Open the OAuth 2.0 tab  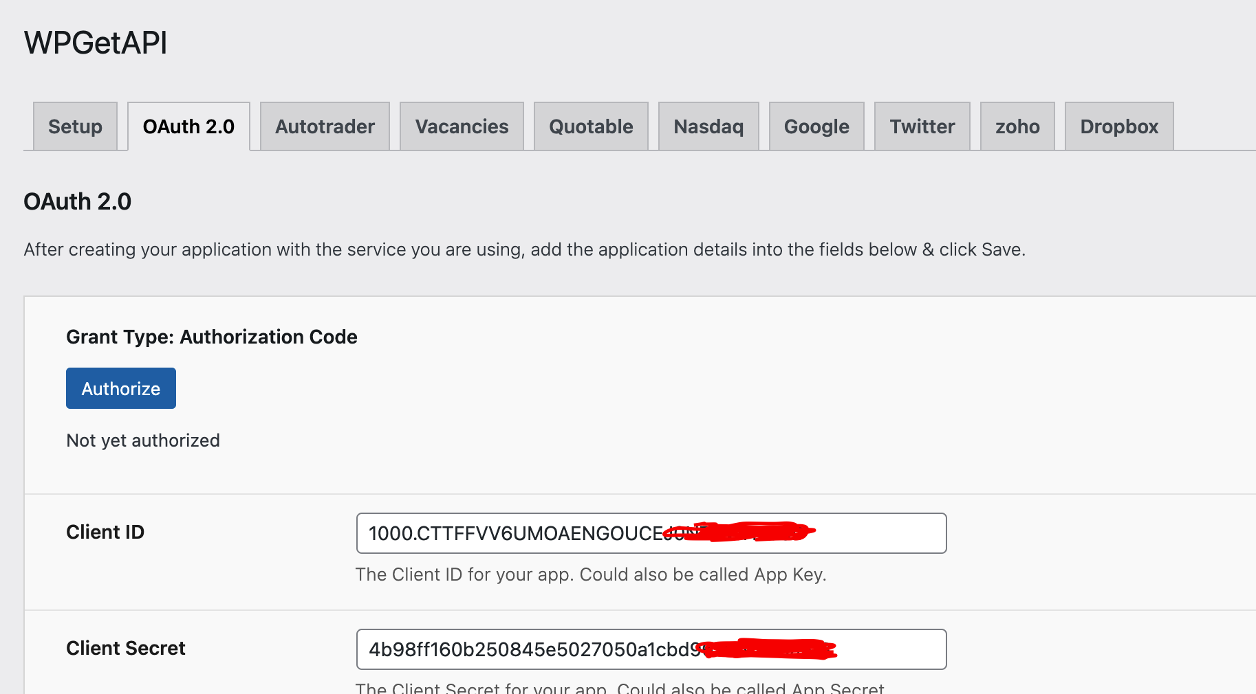188,126
